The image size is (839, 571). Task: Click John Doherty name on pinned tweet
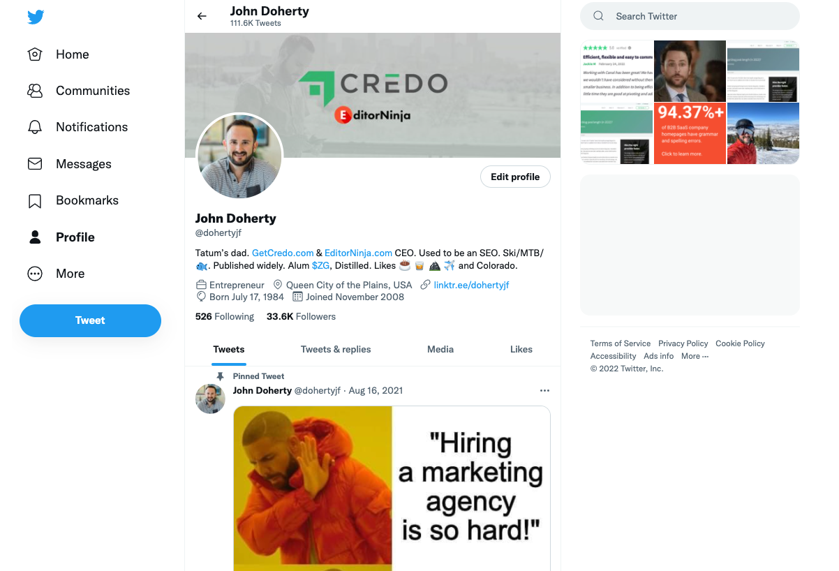click(262, 390)
